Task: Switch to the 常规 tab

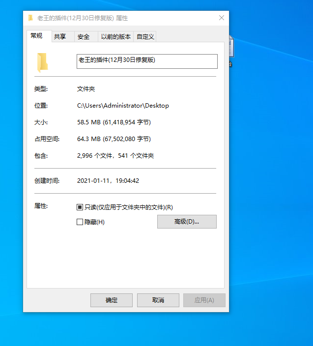Action: [x=39, y=36]
